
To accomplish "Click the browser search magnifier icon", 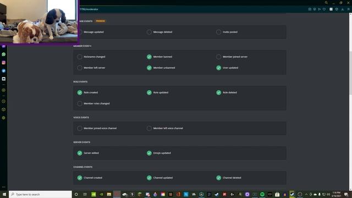I will (326, 3).
